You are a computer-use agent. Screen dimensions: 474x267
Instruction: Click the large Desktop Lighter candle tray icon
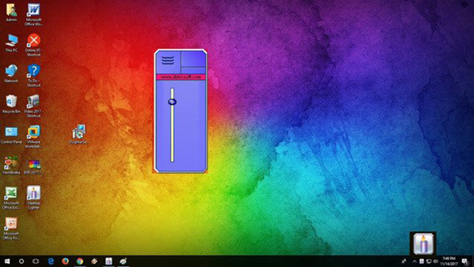tap(423, 244)
